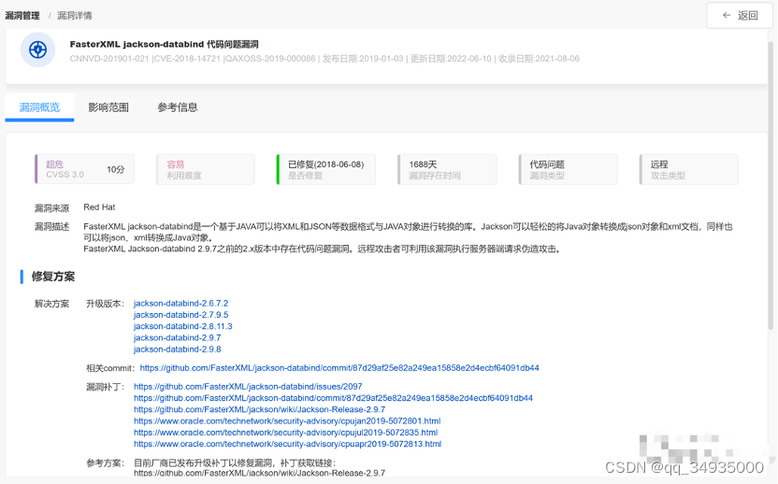Click the 参考方案 label
The width and height of the screenshot is (778, 484).
105,463
